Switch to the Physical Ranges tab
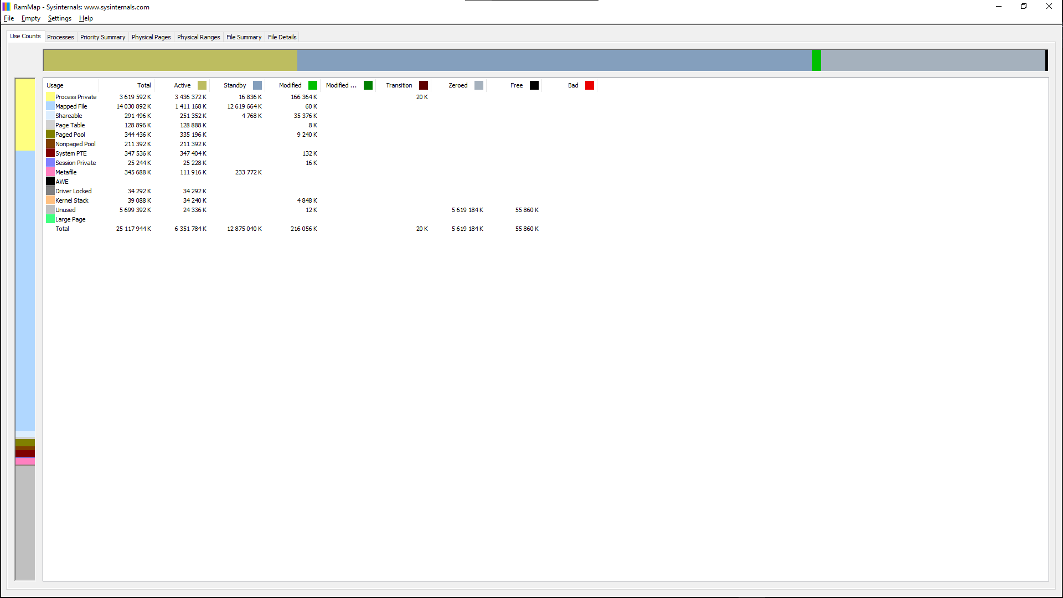Image resolution: width=1063 pixels, height=598 pixels. [x=198, y=37]
